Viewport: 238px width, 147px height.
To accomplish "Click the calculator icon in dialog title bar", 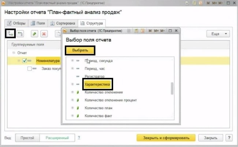I will (142, 31).
